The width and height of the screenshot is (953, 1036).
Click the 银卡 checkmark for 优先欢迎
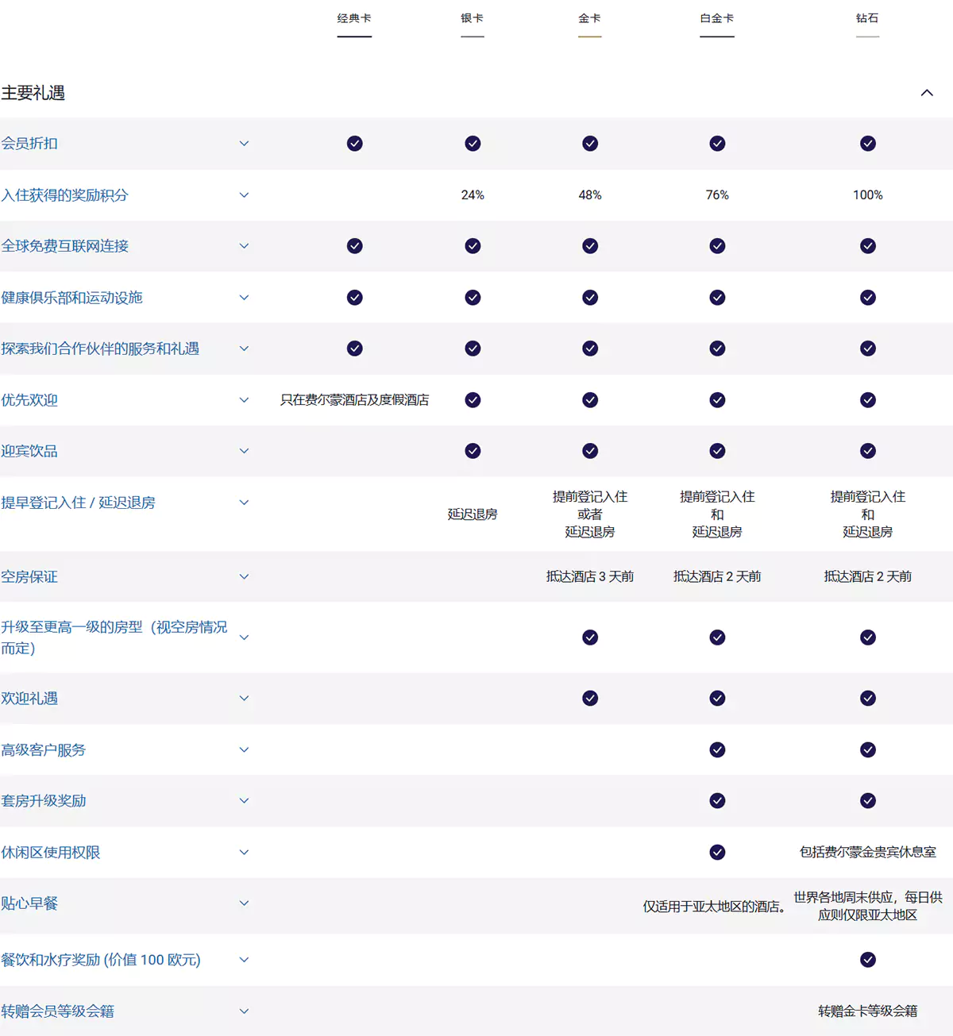(x=473, y=400)
